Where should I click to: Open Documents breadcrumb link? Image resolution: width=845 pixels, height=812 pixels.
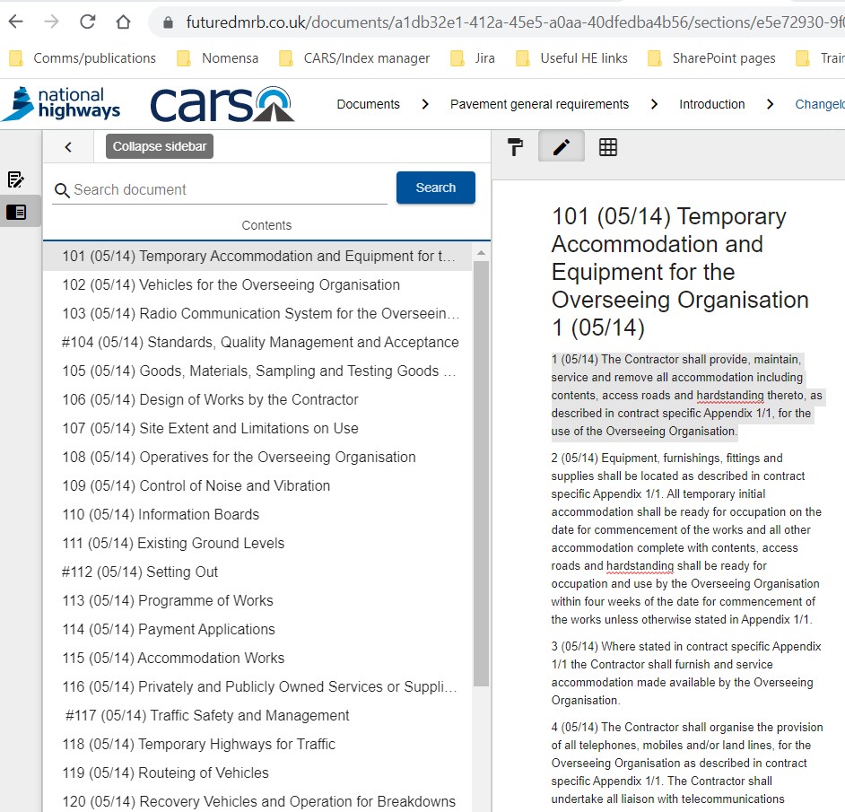tap(368, 104)
